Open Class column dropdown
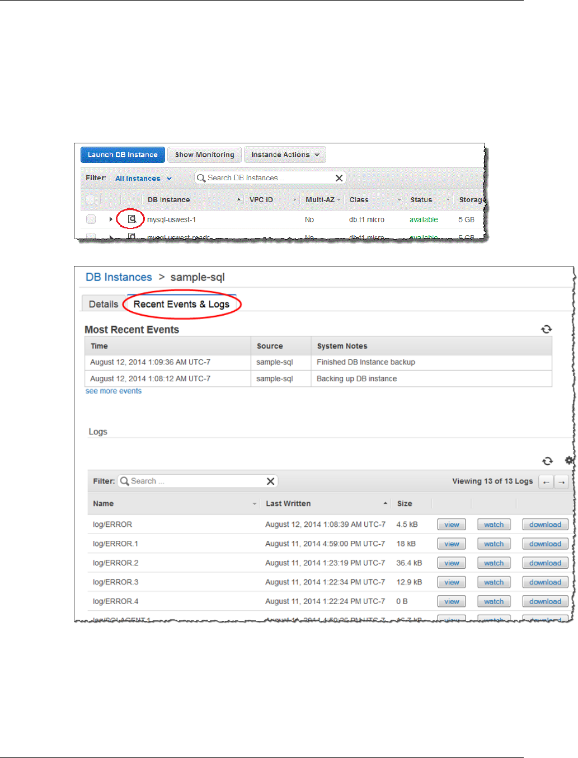 (x=399, y=200)
